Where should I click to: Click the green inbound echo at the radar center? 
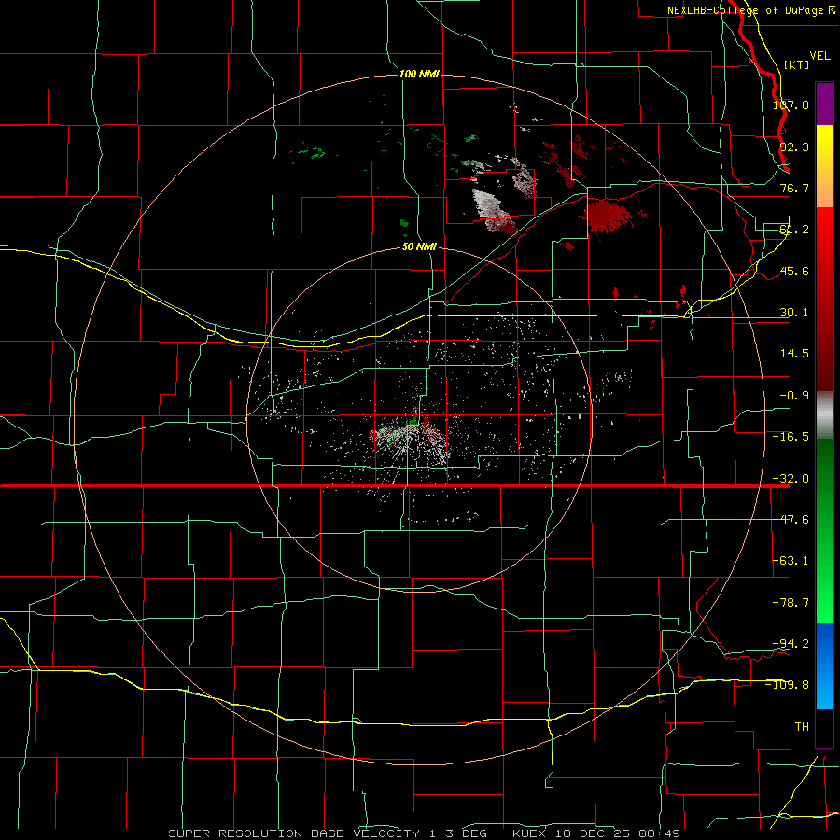413,419
